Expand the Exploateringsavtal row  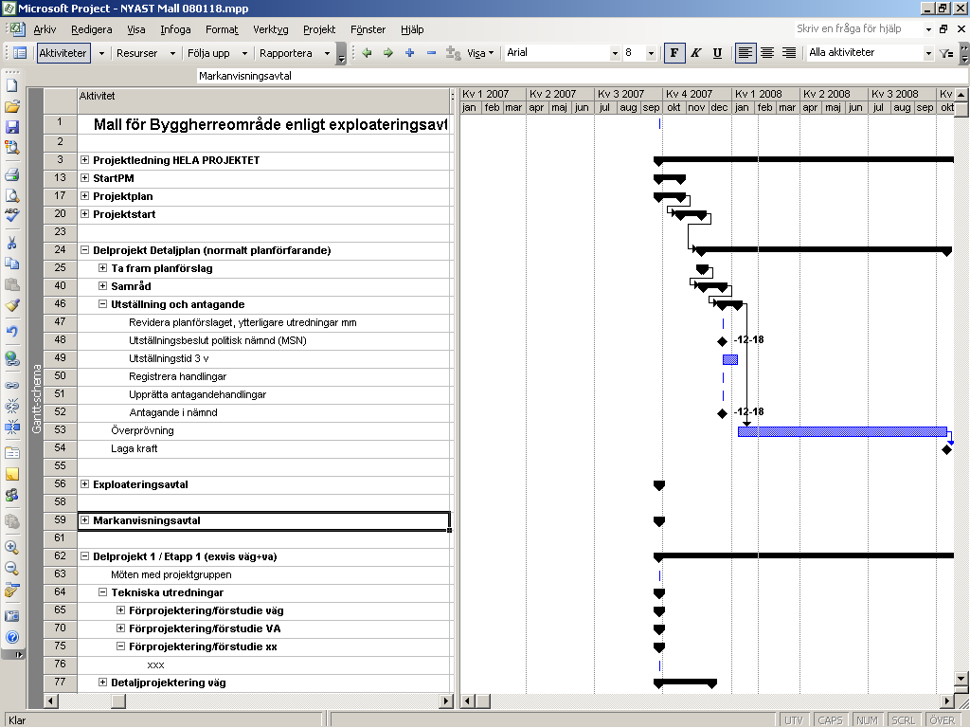pos(84,484)
